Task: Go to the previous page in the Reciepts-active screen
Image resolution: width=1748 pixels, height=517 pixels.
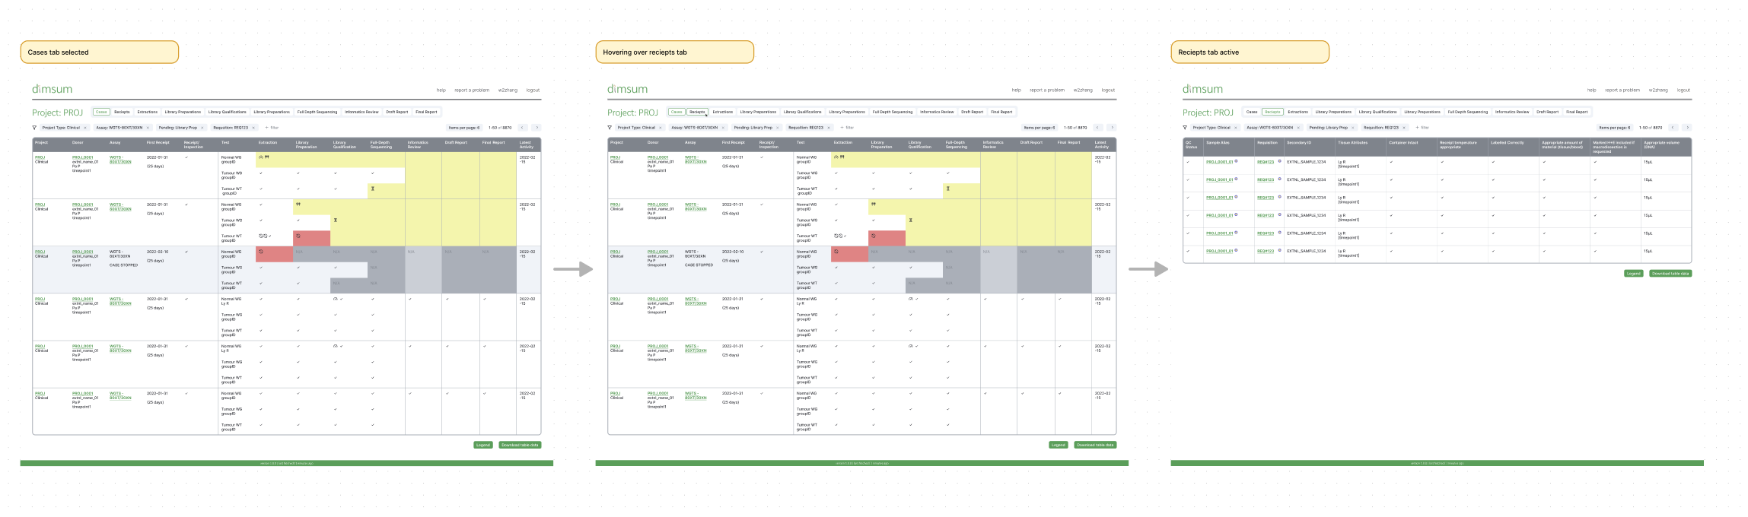Action: [x=1673, y=128]
